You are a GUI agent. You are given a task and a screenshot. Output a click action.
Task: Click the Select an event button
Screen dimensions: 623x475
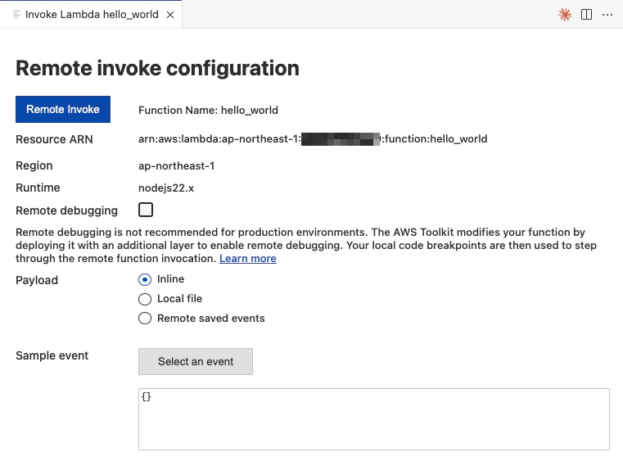pos(196,361)
